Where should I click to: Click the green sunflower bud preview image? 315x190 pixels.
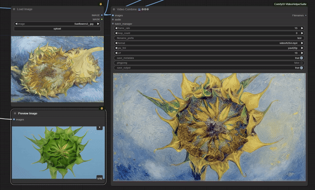click(x=58, y=153)
